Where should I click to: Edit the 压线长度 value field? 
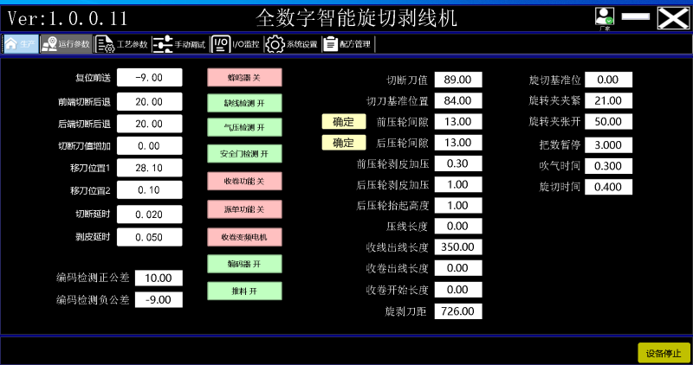pos(458,226)
